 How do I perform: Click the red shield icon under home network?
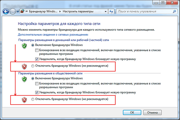[x=24, y=66]
